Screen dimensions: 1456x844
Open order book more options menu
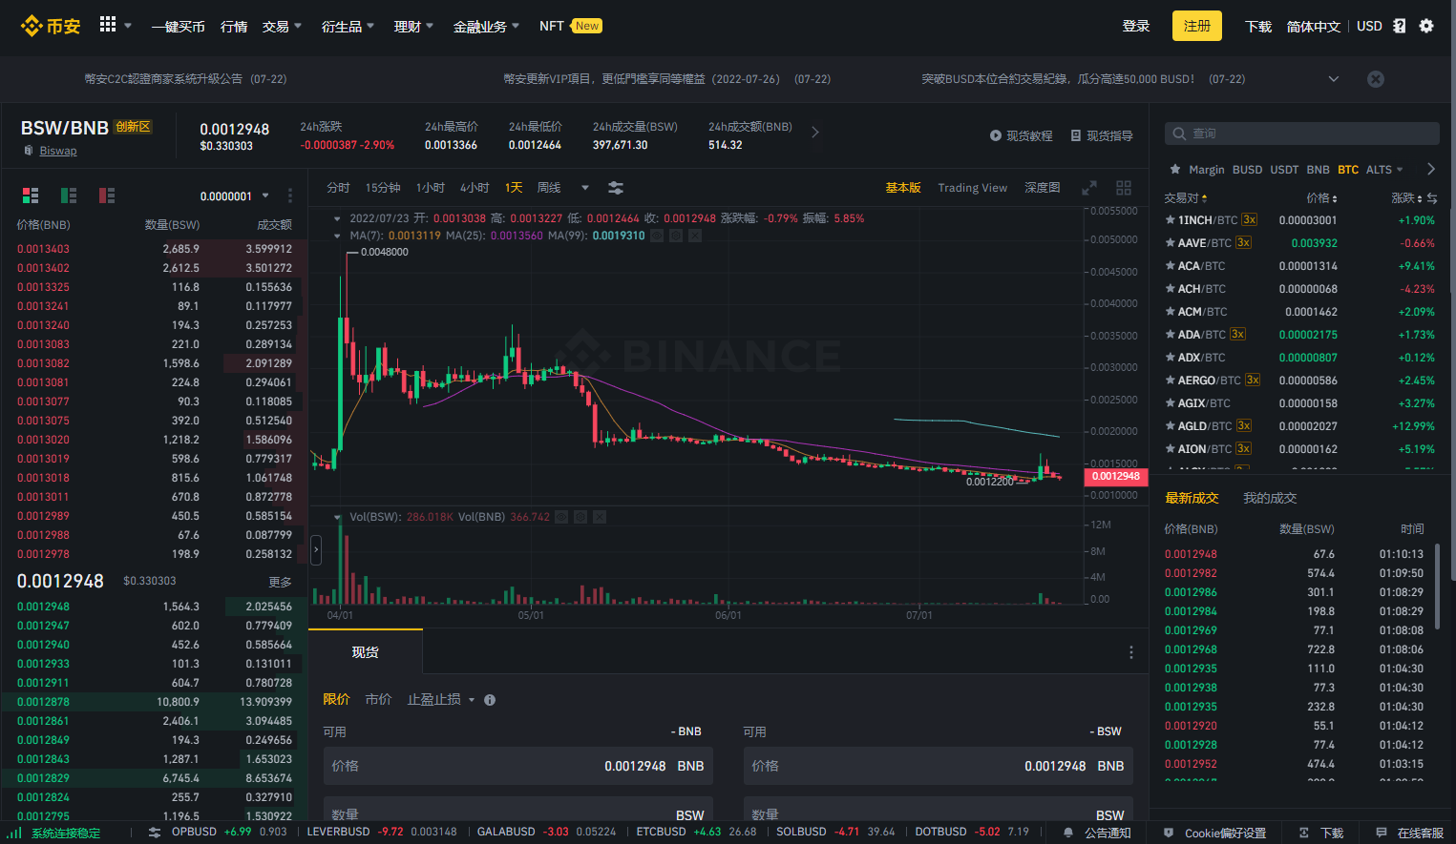290,196
